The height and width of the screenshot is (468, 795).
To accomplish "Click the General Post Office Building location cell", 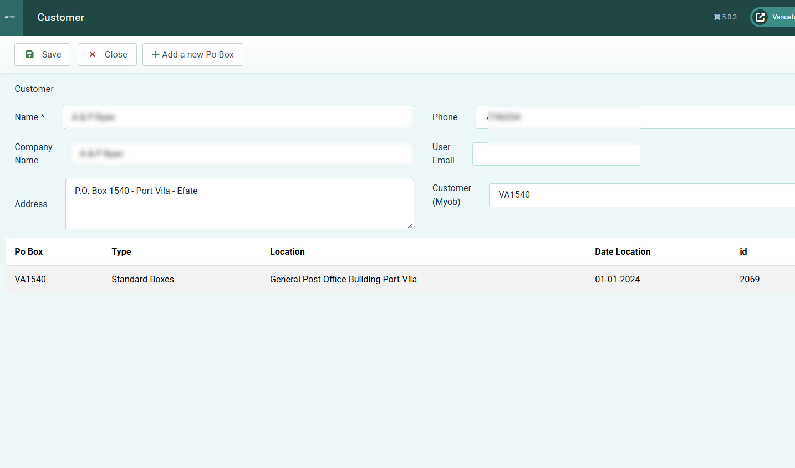I will [x=343, y=279].
